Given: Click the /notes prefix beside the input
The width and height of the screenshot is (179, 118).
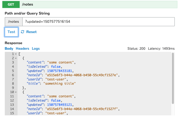Looking at the screenshot, I should (x=14, y=21).
